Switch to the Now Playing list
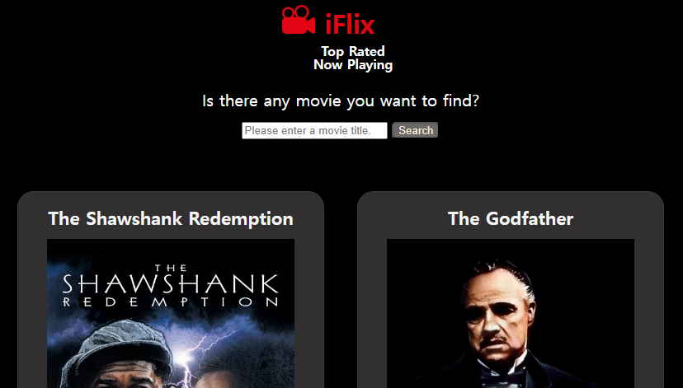Screen dimensions: 683x388 [x=353, y=65]
